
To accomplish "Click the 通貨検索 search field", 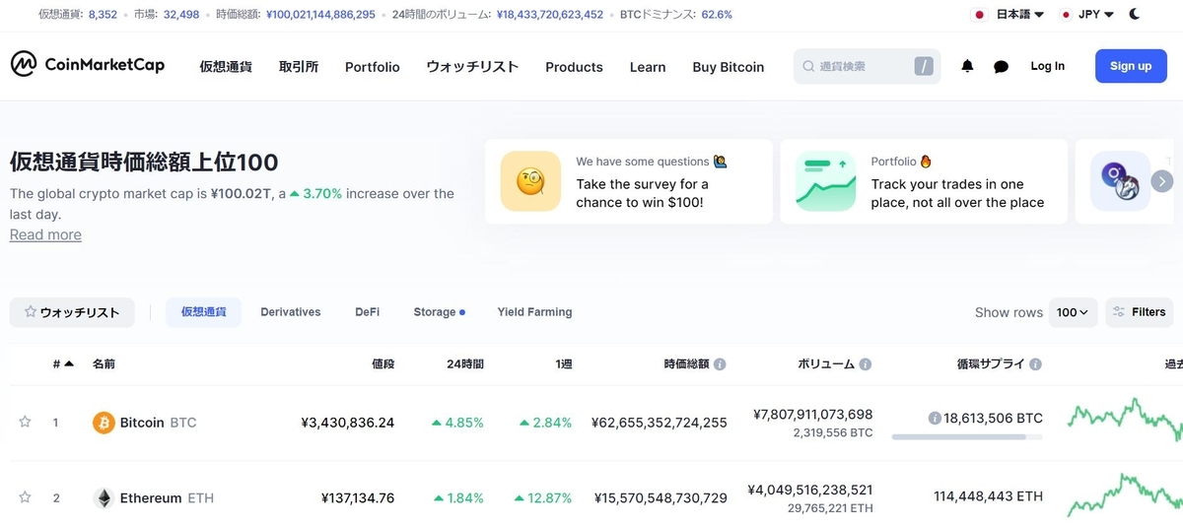I will 867,66.
